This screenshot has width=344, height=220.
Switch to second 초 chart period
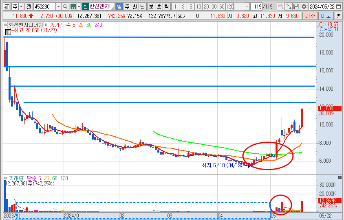click(x=159, y=7)
